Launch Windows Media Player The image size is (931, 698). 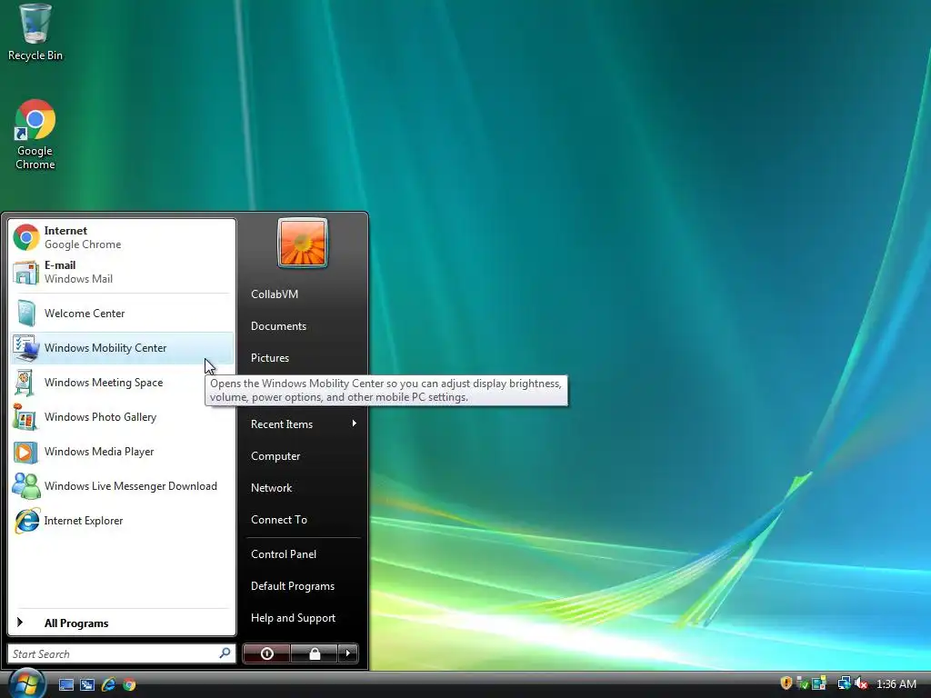coord(121,451)
